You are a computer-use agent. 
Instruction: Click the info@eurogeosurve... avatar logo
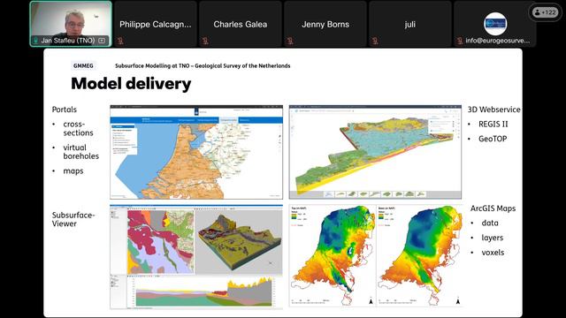pyautogui.click(x=495, y=24)
